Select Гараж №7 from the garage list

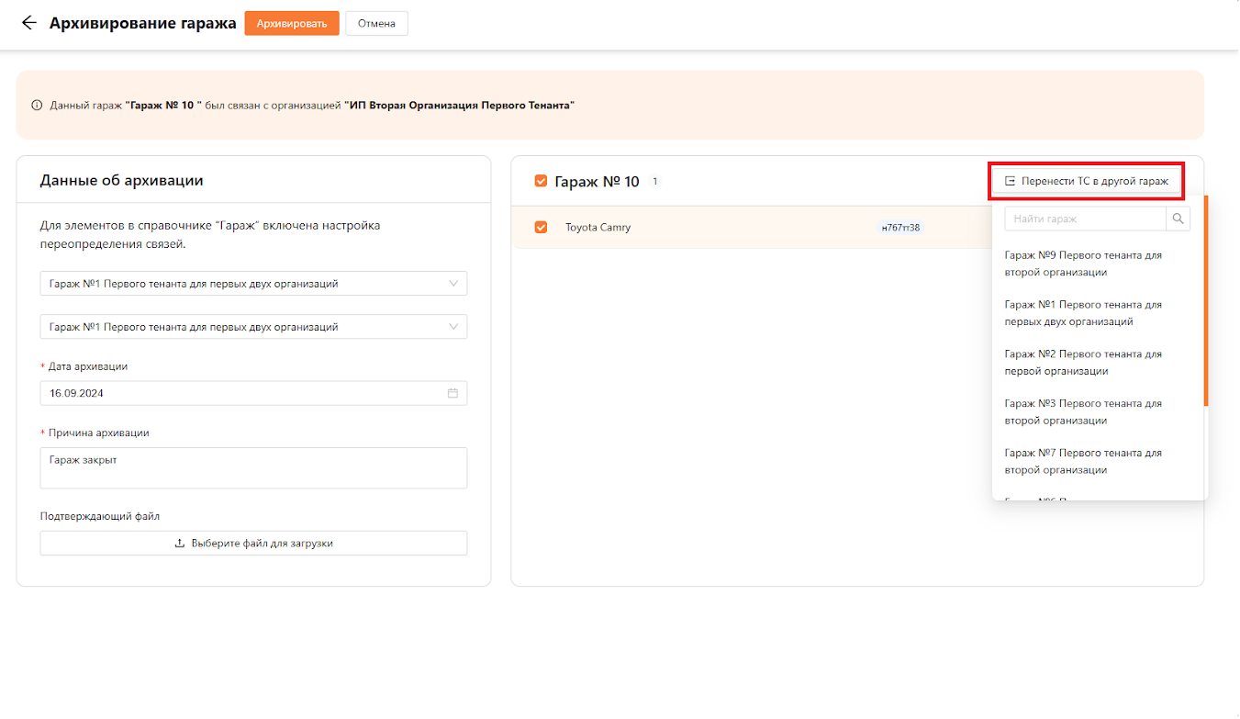(1083, 462)
